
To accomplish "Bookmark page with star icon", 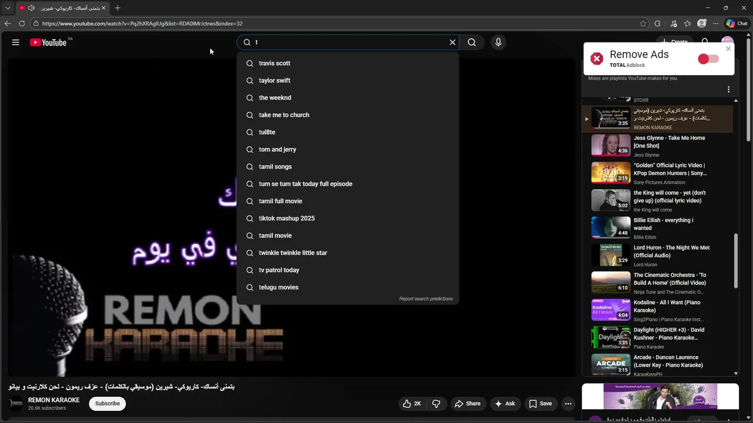I will [643, 23].
